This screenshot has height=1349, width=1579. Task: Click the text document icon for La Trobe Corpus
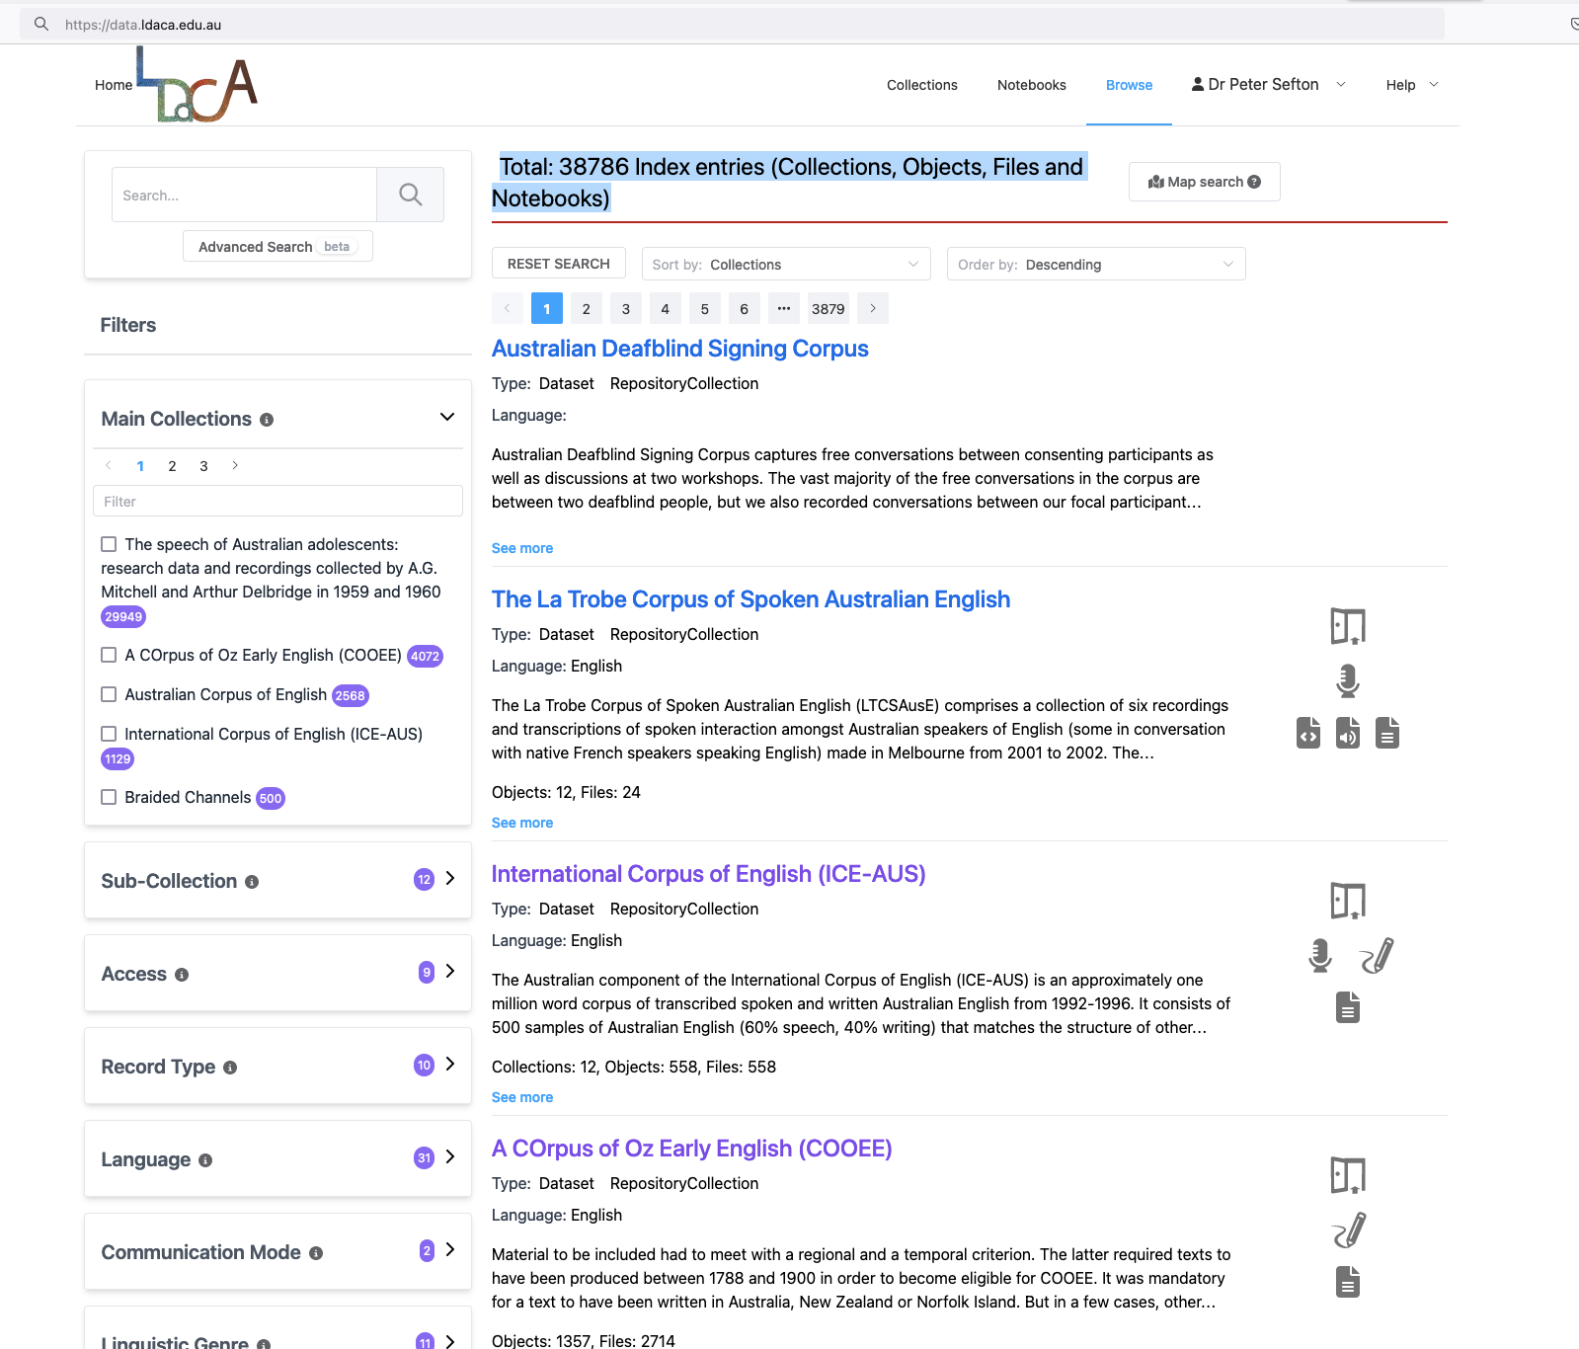tap(1387, 733)
